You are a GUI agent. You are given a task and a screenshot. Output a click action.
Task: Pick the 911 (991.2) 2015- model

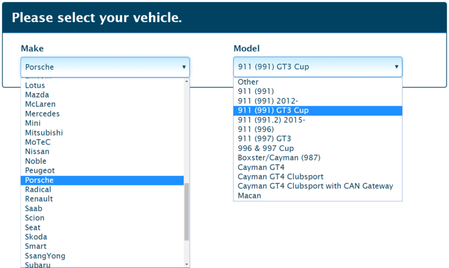coord(318,120)
